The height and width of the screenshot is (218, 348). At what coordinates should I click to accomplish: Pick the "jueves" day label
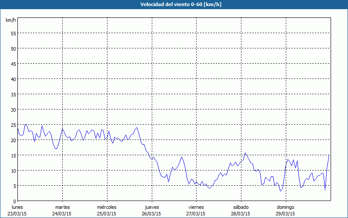[151, 207]
